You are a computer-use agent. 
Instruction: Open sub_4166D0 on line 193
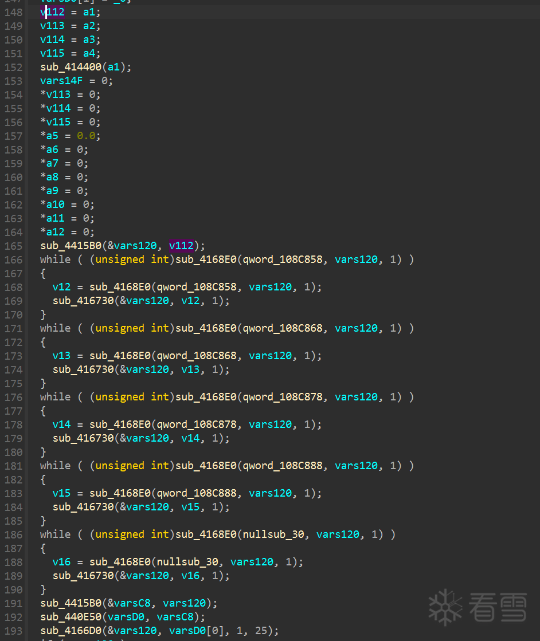(71, 631)
